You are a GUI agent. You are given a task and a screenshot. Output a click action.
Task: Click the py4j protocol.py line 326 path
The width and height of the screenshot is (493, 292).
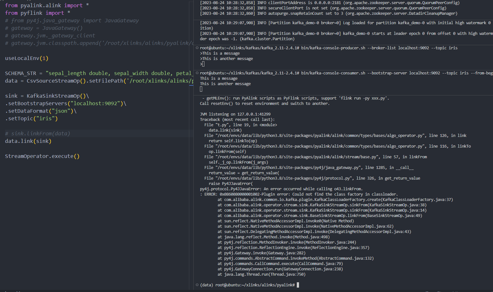(x=312, y=178)
